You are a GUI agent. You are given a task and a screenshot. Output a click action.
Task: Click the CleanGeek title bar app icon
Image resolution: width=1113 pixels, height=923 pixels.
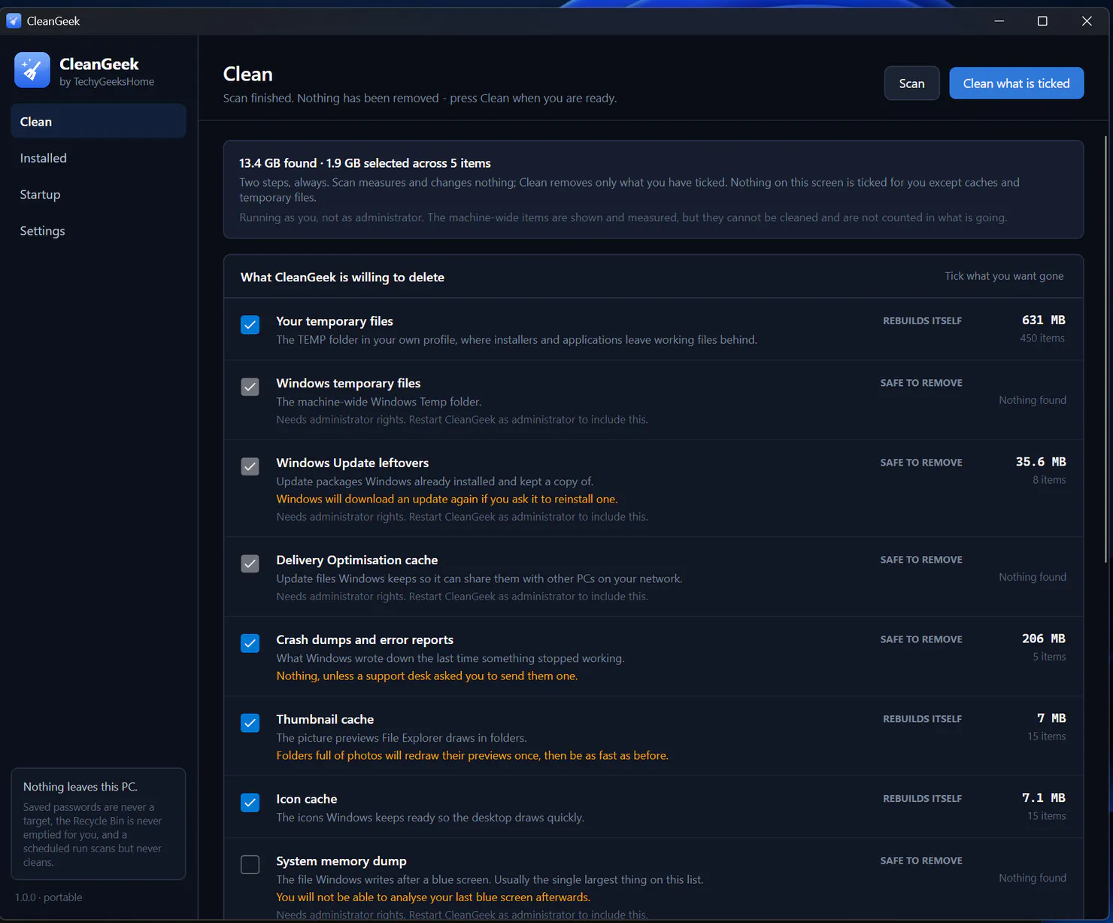click(14, 20)
